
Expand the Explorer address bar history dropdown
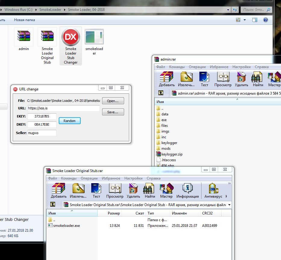tap(228, 10)
